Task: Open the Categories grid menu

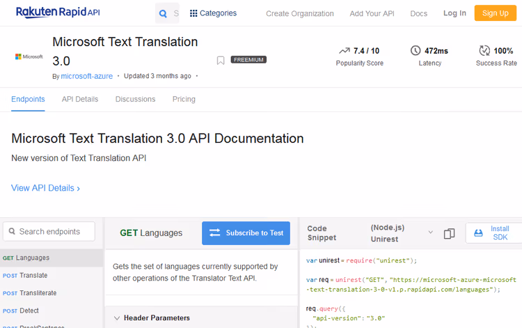Action: tap(213, 13)
